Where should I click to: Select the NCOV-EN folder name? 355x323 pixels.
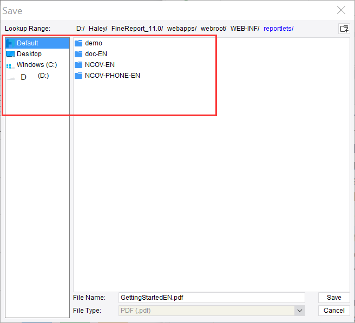(100, 65)
